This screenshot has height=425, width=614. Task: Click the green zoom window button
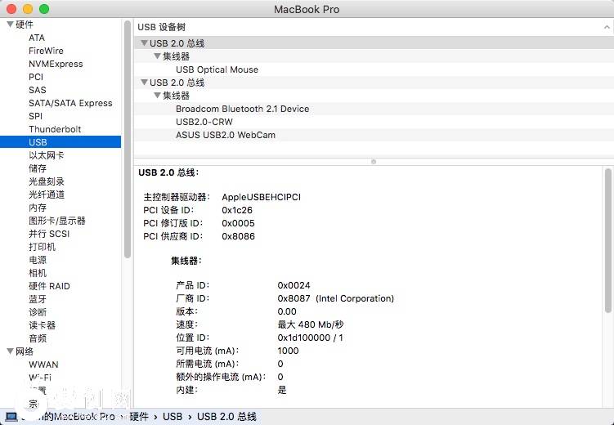(x=43, y=9)
